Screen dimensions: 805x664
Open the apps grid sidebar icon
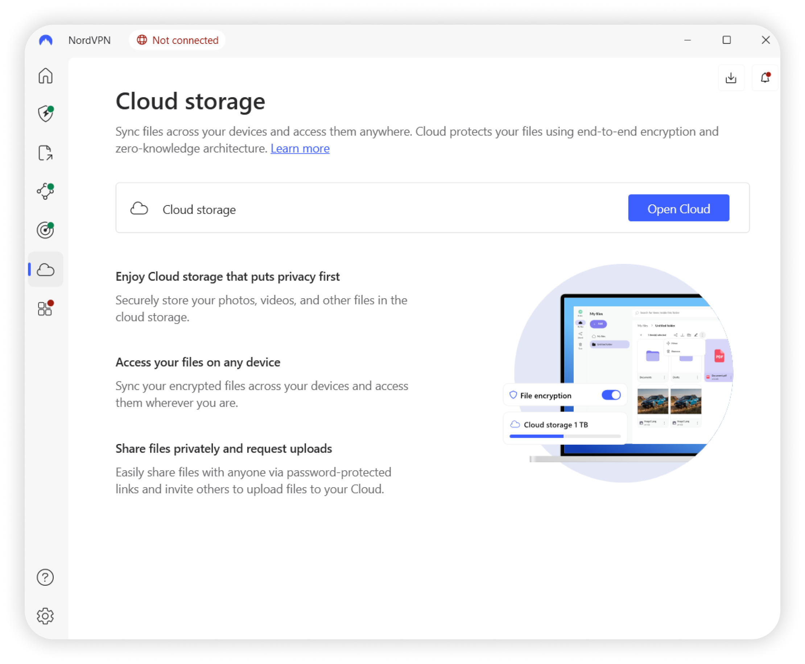[x=45, y=309]
